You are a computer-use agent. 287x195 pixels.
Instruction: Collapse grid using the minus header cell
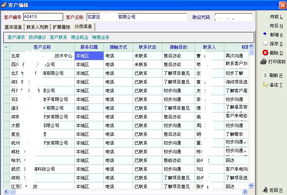point(6,47)
